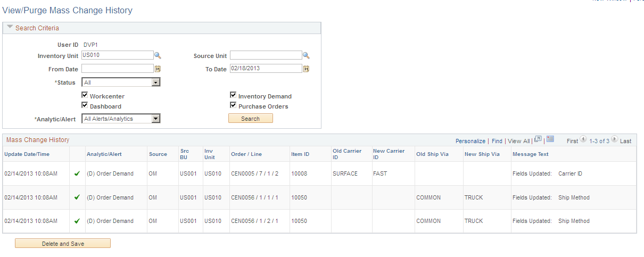644x257 pixels.
Task: Uncheck the Purchase Orders checkbox
Action: tap(233, 105)
